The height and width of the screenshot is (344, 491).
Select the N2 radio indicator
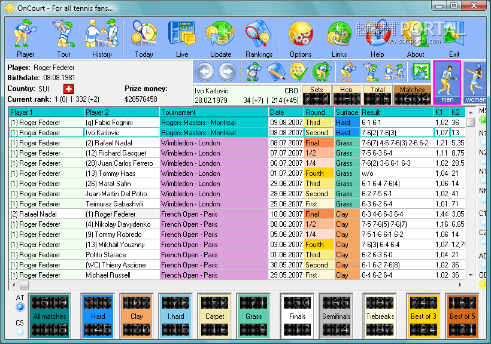(483, 162)
